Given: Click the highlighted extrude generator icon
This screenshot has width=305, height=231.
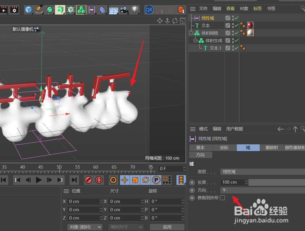Looking at the screenshot, I should pyautogui.click(x=60, y=10).
